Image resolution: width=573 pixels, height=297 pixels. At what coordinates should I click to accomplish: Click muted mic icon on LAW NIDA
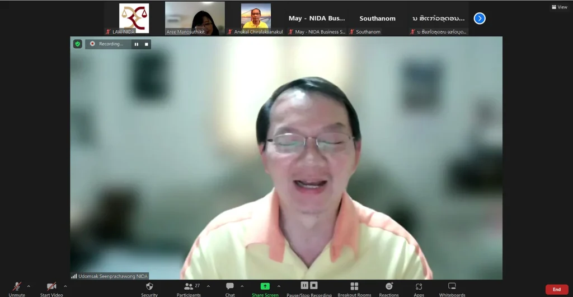point(108,32)
